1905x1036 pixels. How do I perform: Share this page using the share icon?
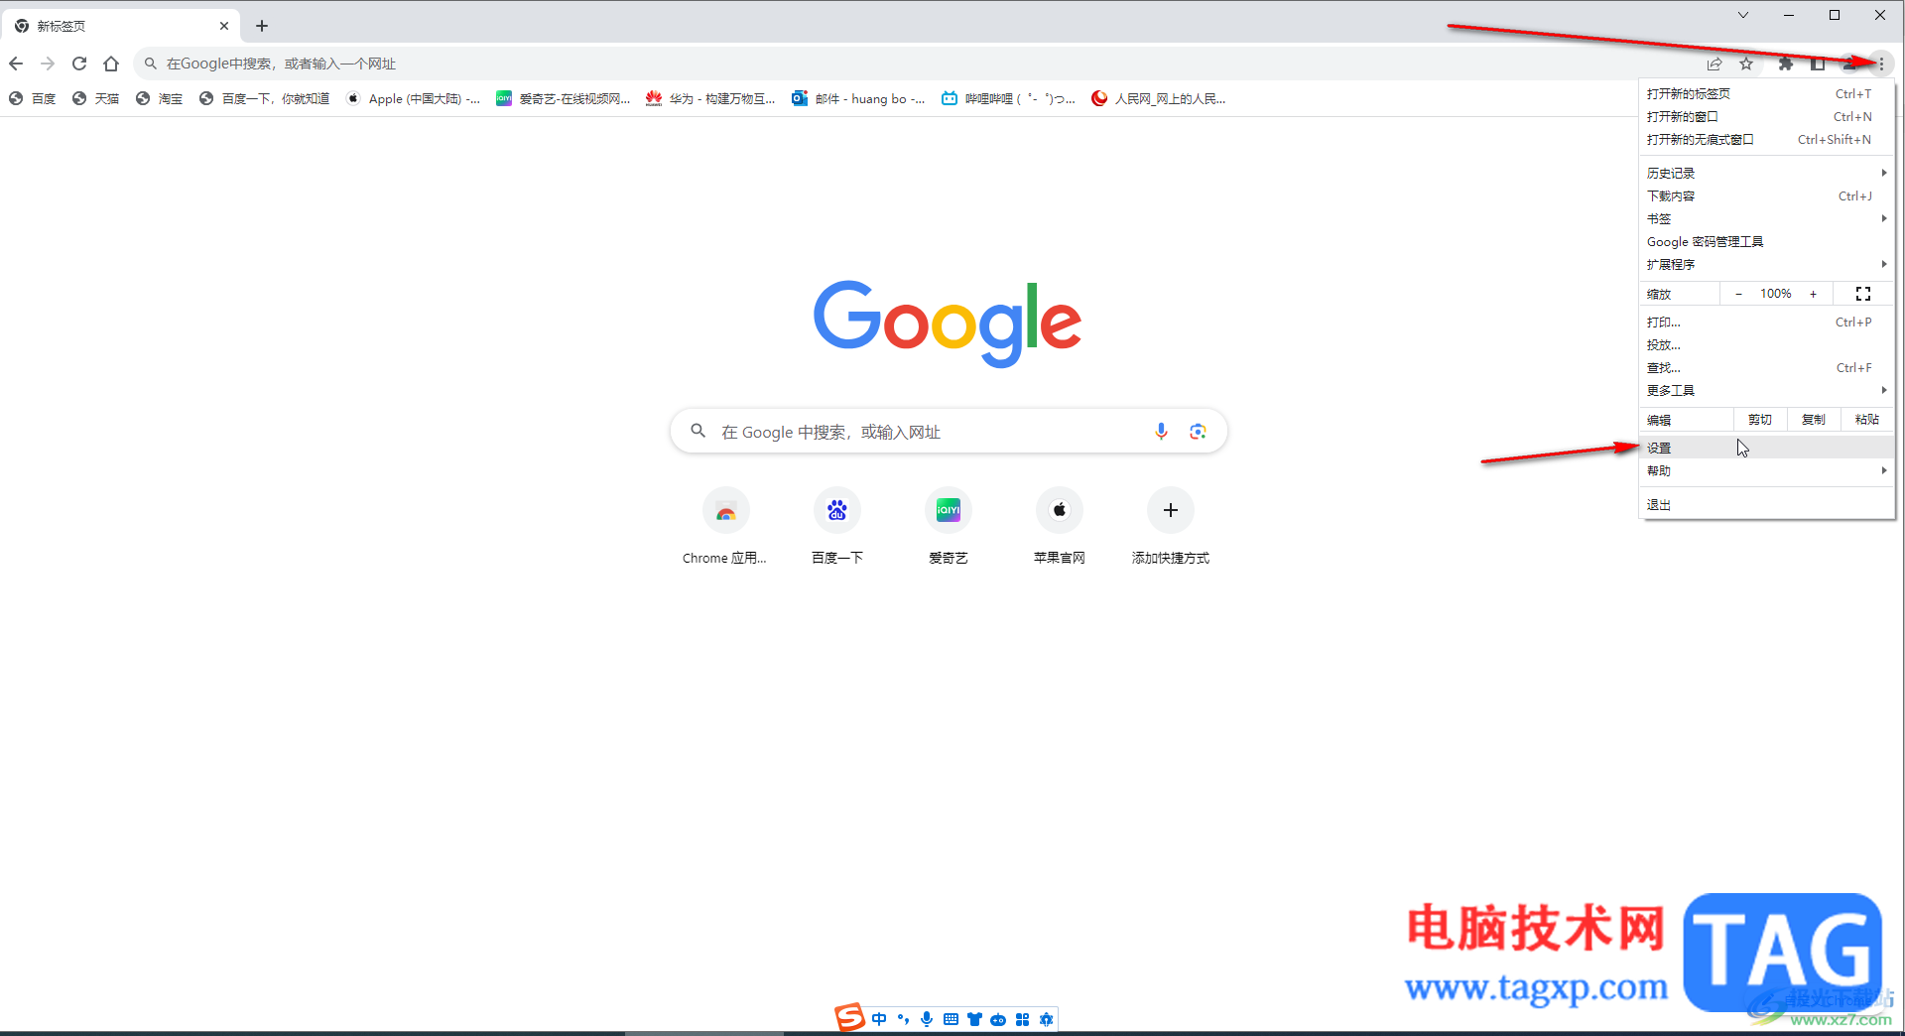pos(1714,64)
